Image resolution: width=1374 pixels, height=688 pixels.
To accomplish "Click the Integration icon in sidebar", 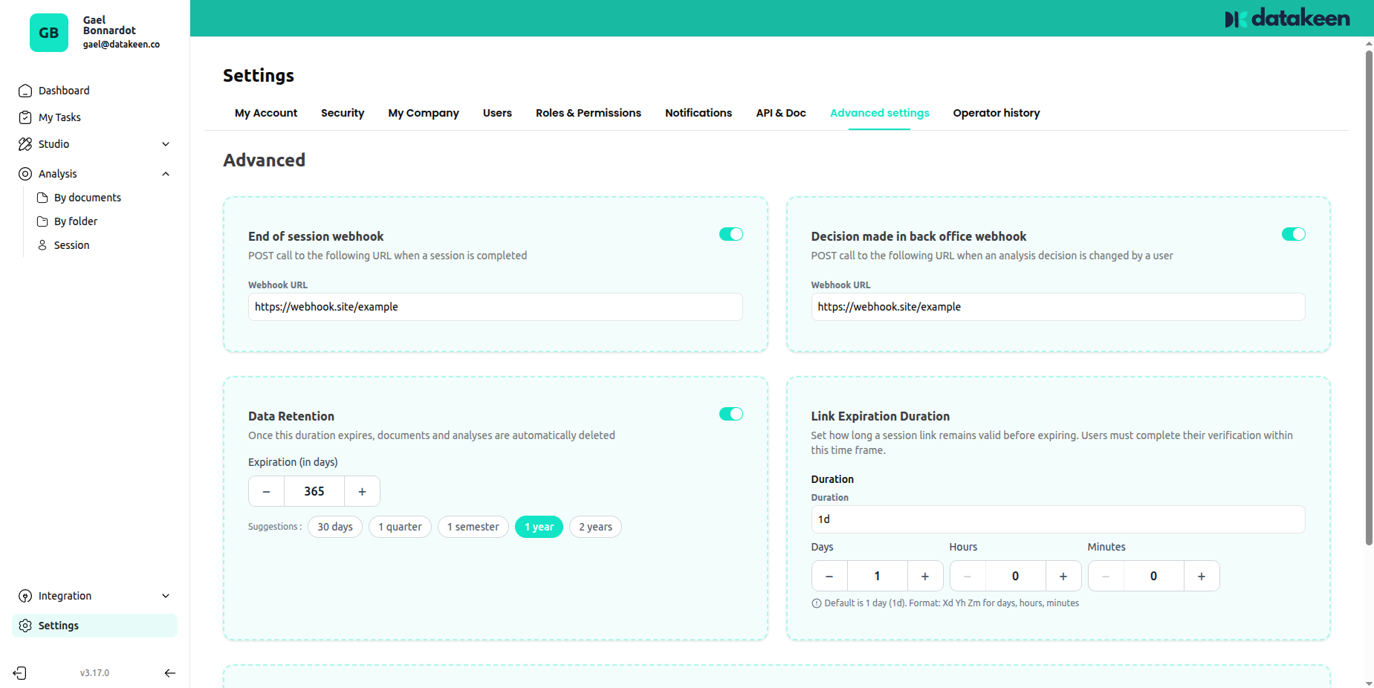I will tap(25, 596).
